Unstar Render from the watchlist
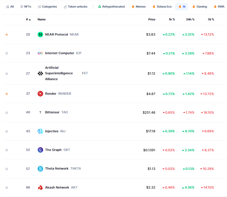The width and height of the screenshot is (227, 197). tap(6, 94)
